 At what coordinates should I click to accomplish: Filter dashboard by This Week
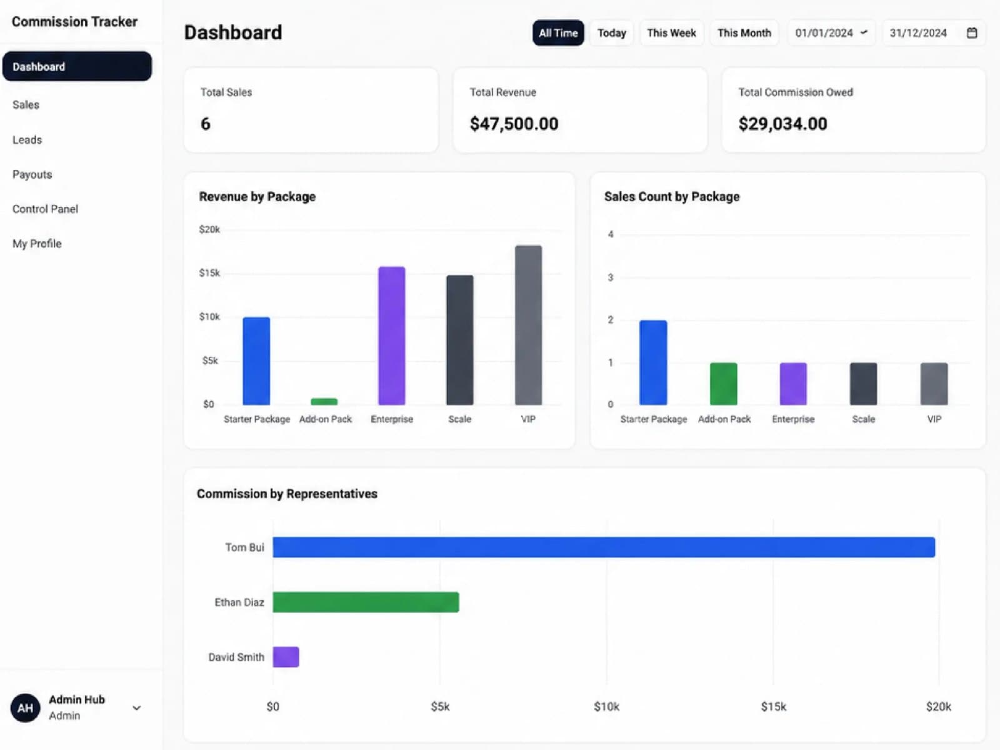[x=672, y=33]
